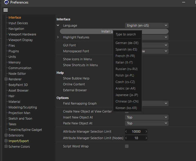Viewport: 196px width, 161px height.
Task: Select German (de-DE) from the language list
Action: pos(127,43)
